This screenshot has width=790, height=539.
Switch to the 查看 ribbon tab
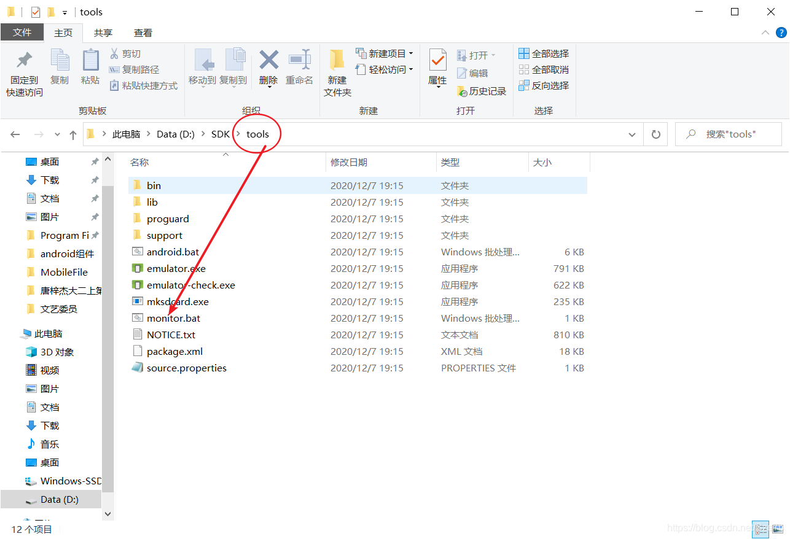[143, 33]
